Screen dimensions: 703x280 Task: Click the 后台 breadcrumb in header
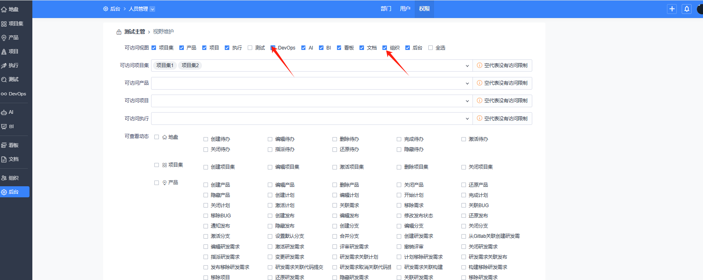[115, 9]
